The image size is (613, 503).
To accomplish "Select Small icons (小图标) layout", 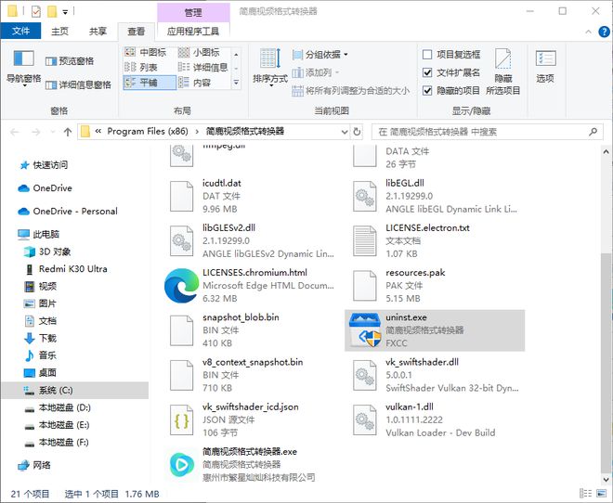I will coord(200,52).
